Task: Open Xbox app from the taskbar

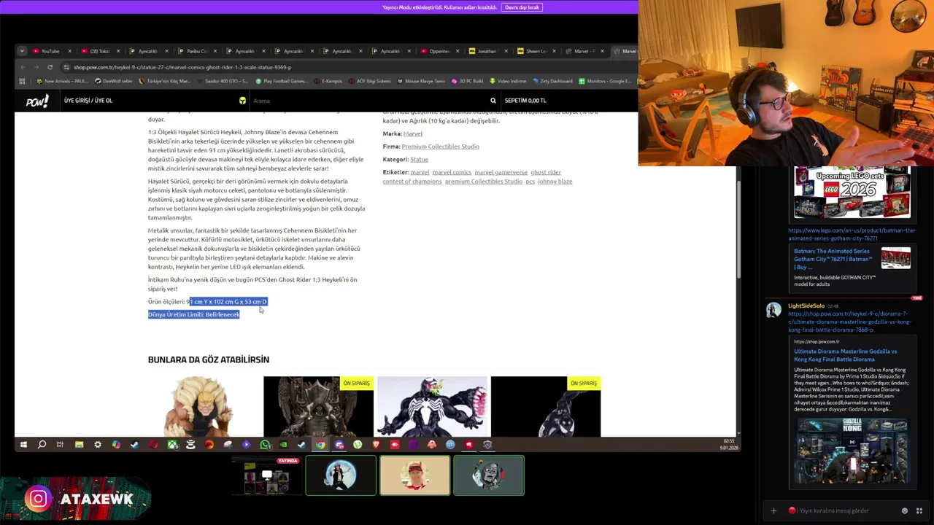Action: [x=172, y=445]
